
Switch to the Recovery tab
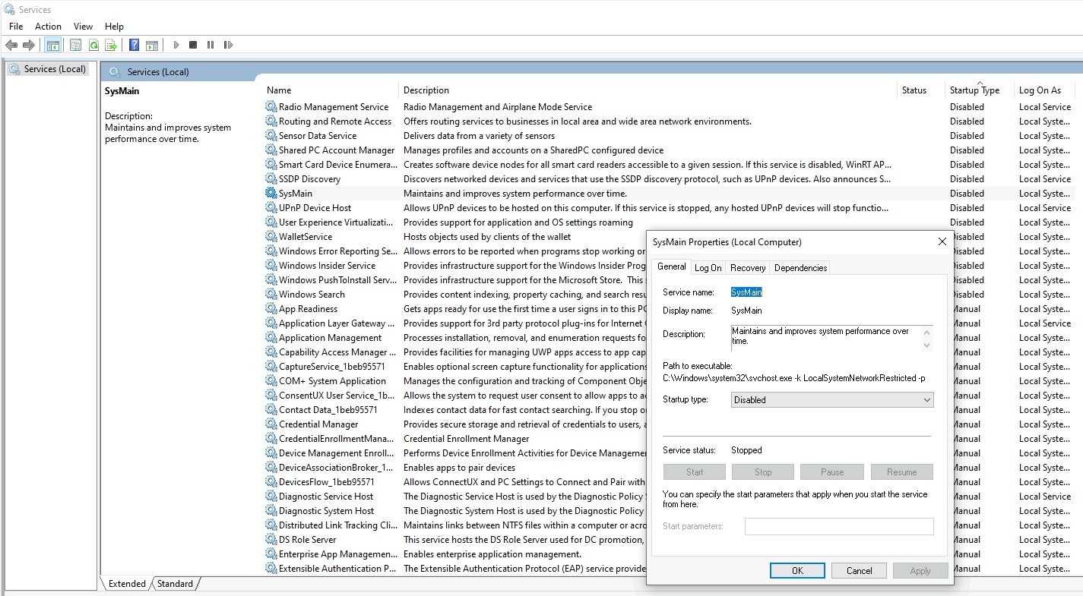pos(748,268)
